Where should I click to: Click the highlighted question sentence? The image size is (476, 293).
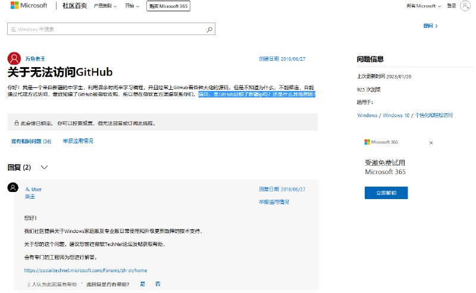point(257,94)
